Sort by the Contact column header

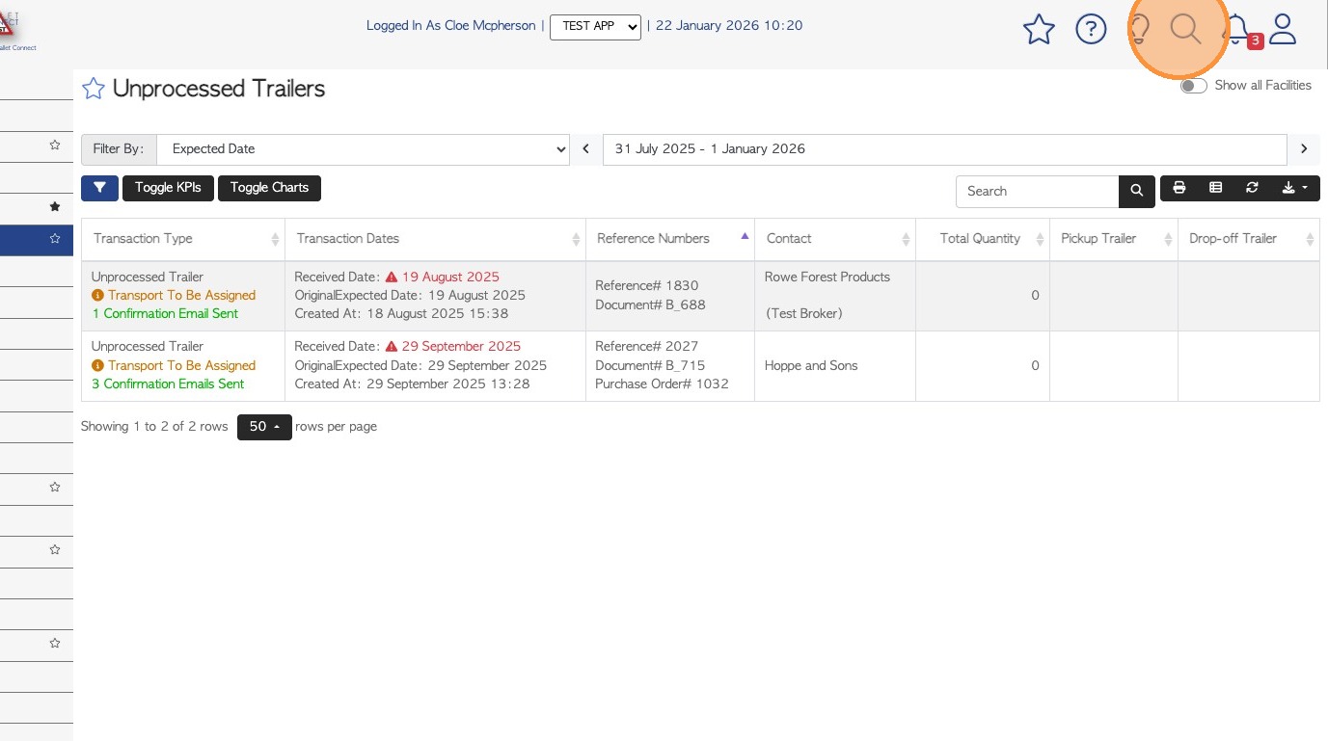pos(835,239)
